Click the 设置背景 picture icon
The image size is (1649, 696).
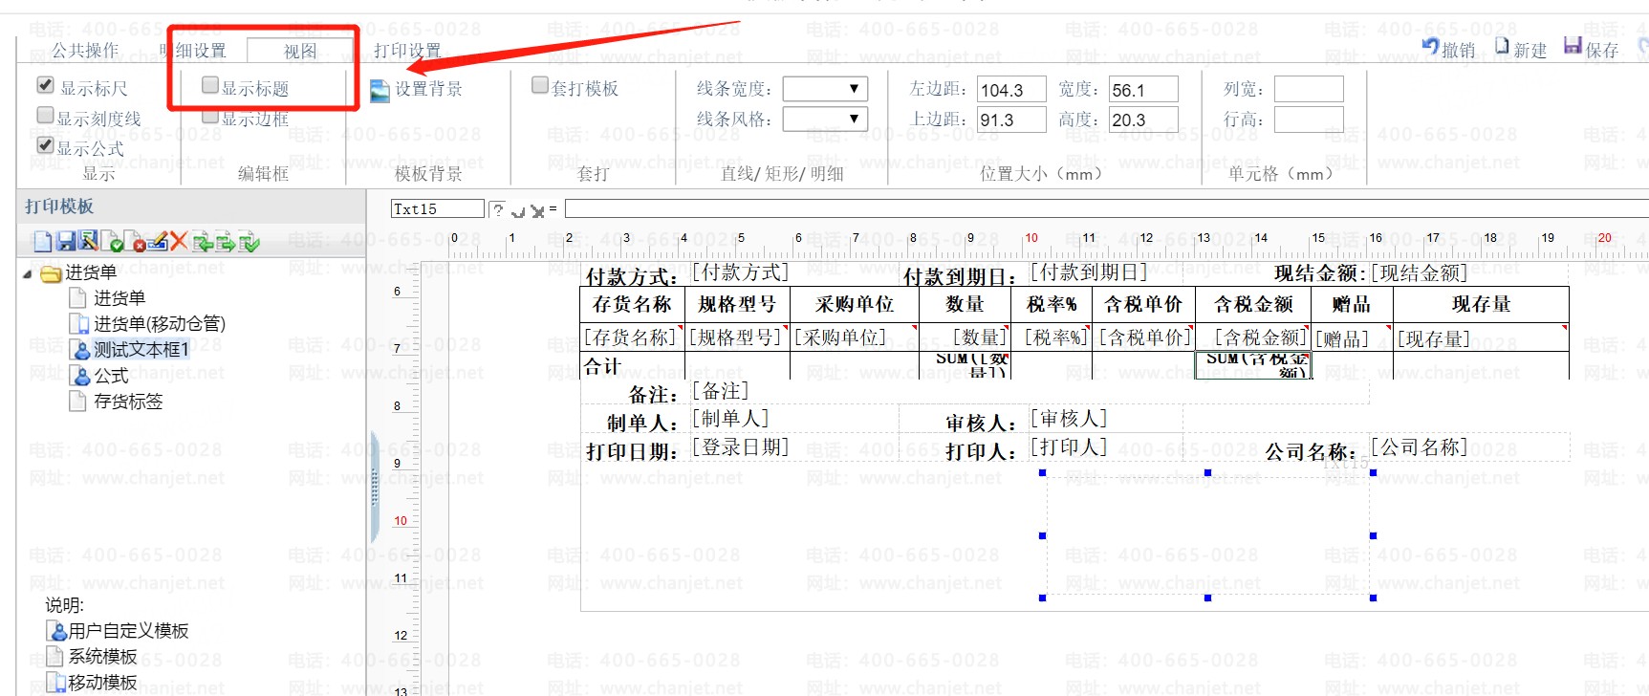[380, 91]
